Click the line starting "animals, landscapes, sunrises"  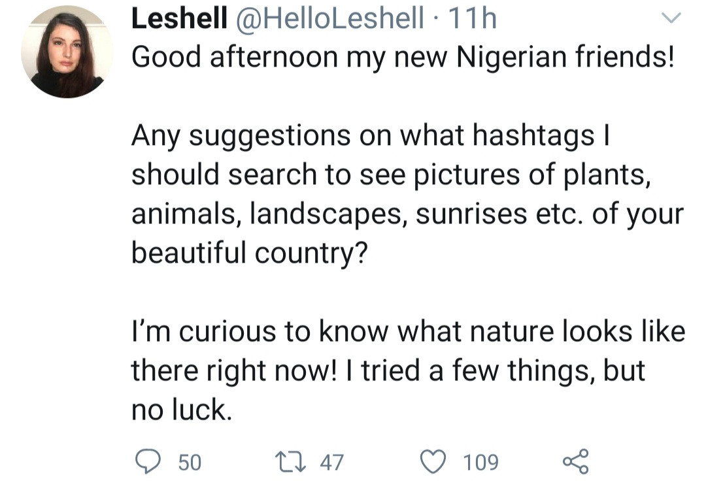point(407,214)
